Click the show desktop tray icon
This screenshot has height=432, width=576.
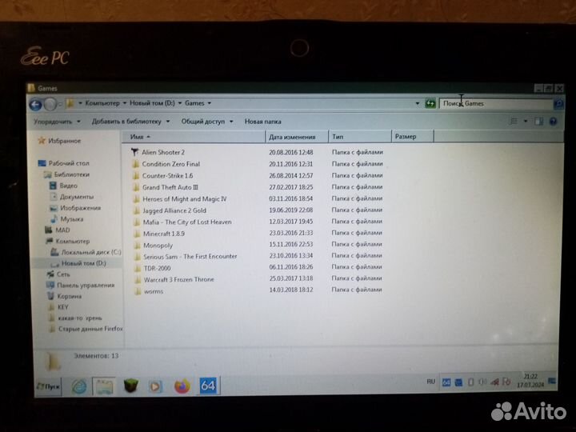[552, 382]
